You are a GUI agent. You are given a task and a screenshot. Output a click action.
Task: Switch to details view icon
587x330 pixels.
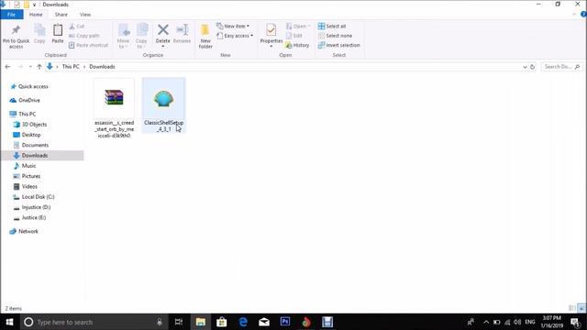(x=572, y=308)
